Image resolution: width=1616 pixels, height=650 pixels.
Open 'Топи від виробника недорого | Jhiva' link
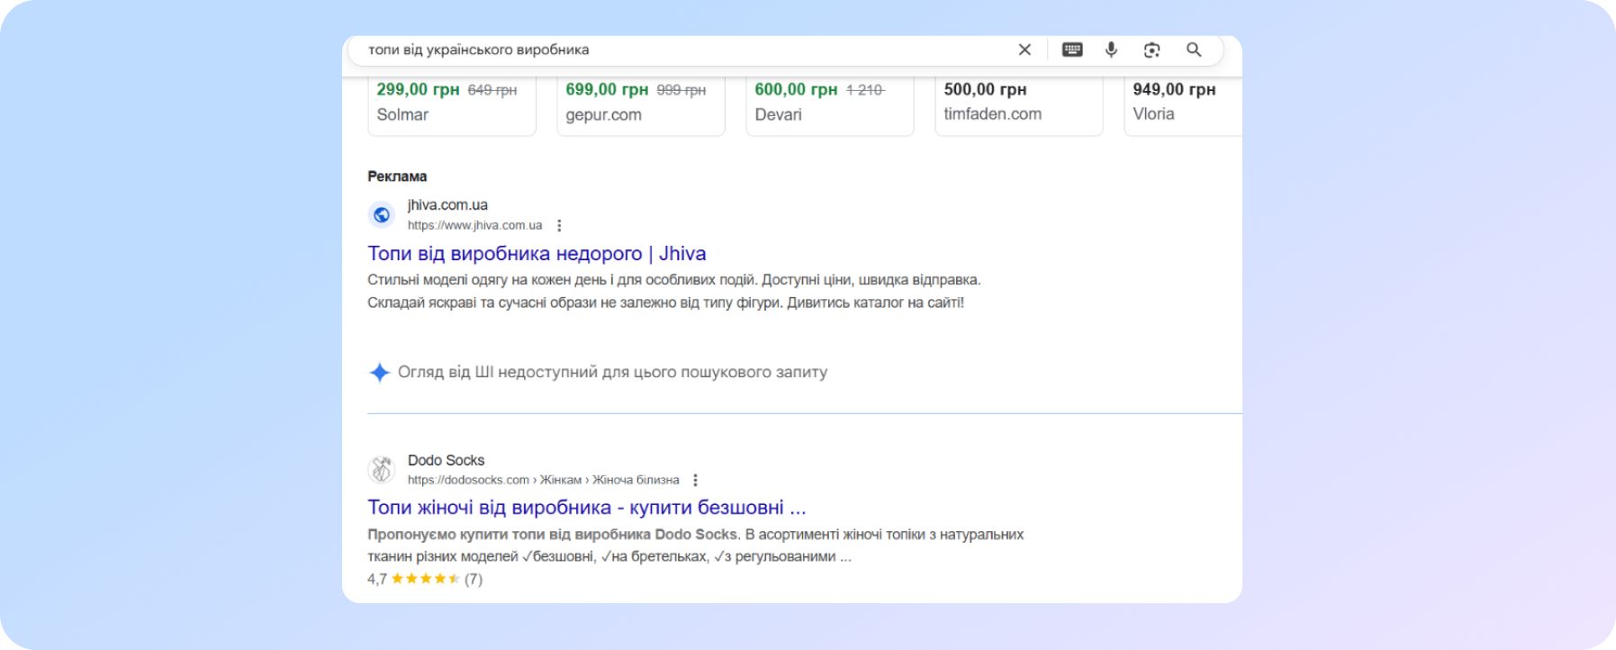pos(537,254)
